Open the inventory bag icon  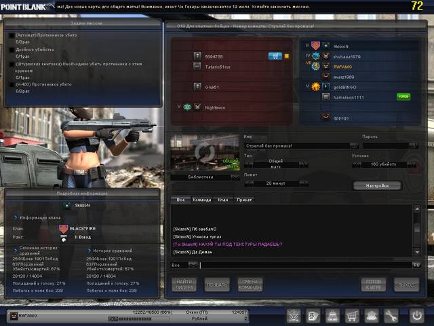coord(332,315)
